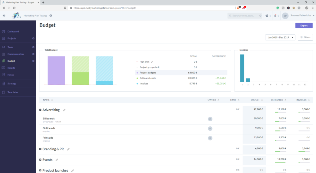Edit Events group pencil icon
Viewport: 316px width, 173px height.
pos(57,160)
